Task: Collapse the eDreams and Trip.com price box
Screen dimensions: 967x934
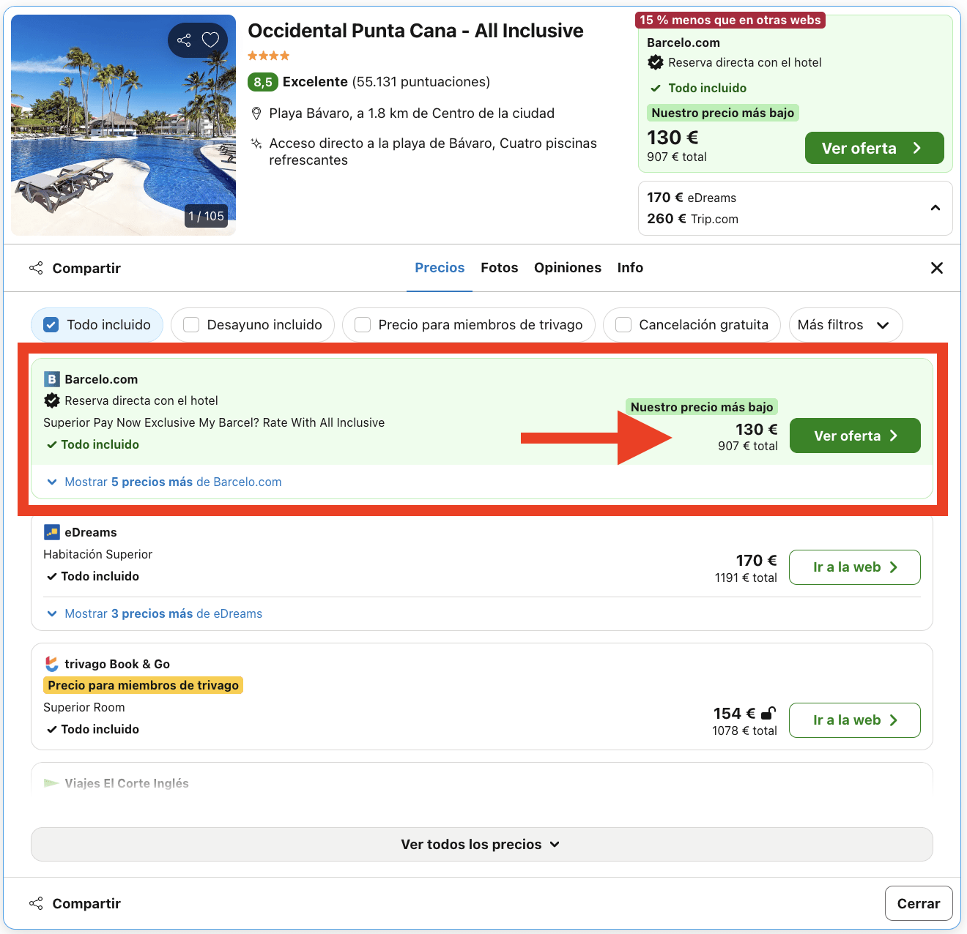Action: click(935, 208)
